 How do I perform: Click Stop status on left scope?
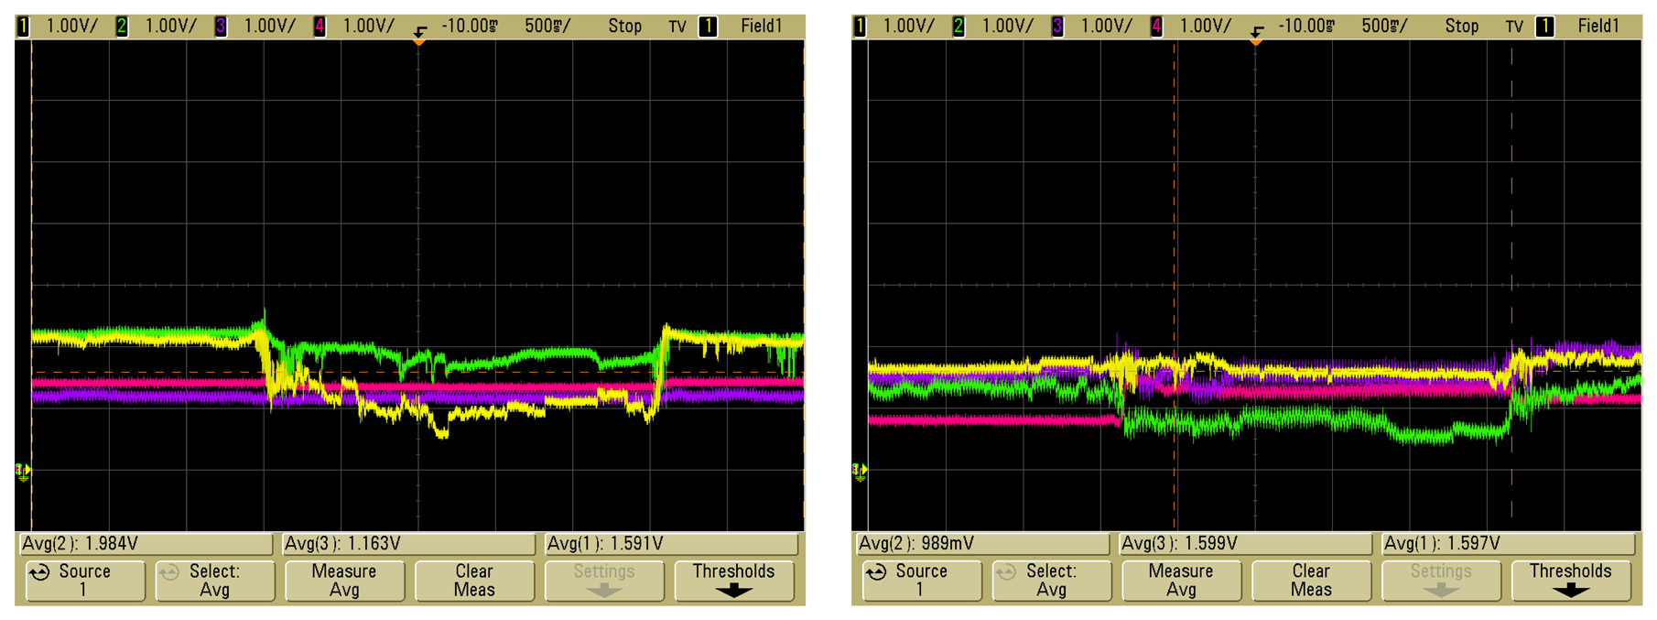(625, 27)
